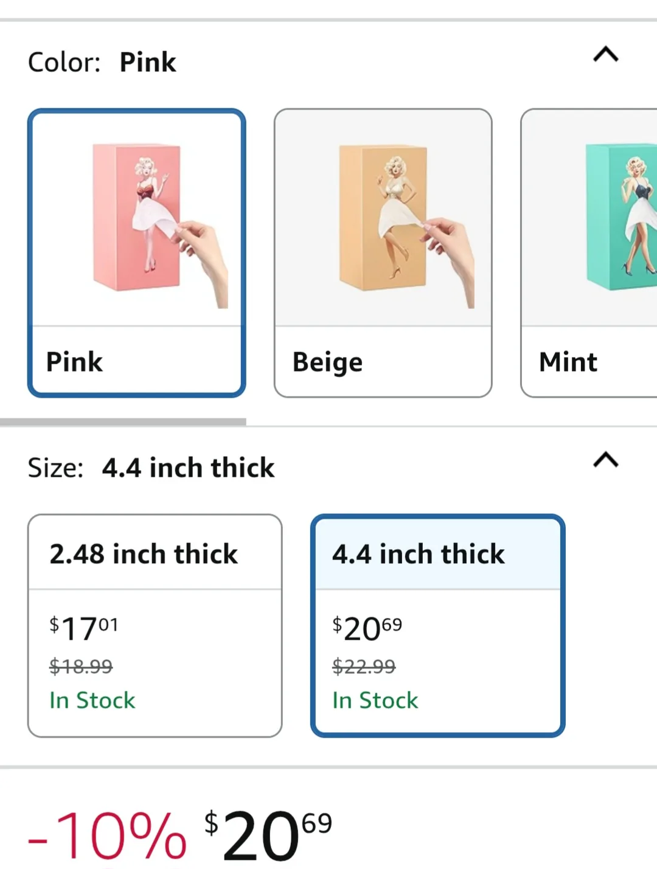The image size is (657, 869).
Task: Click the "Color: Pink" section header
Action: coord(102,62)
